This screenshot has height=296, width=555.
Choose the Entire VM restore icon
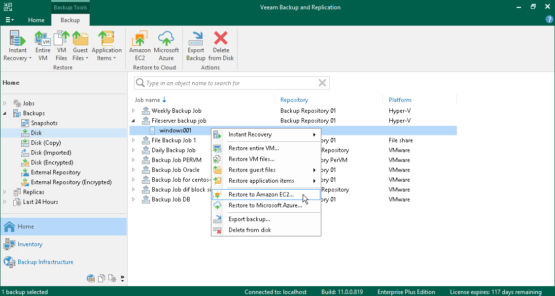[x=42, y=46]
